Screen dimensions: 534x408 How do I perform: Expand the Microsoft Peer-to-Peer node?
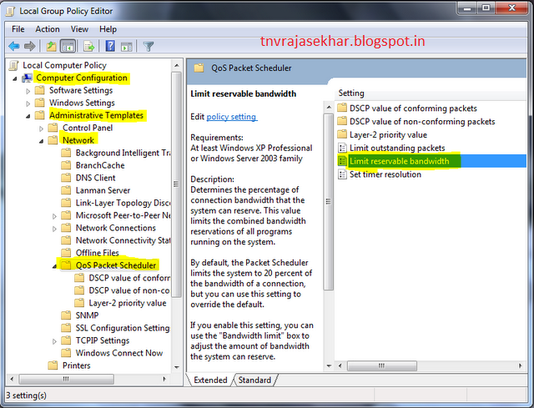[x=54, y=216]
